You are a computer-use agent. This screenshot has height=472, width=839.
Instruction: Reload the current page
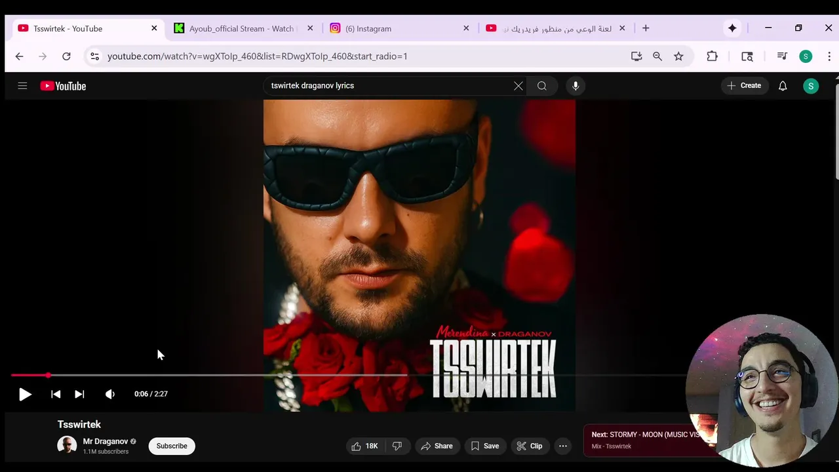(x=66, y=56)
